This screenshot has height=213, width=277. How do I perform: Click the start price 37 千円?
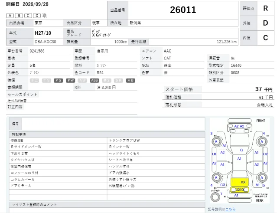[x=264, y=89]
